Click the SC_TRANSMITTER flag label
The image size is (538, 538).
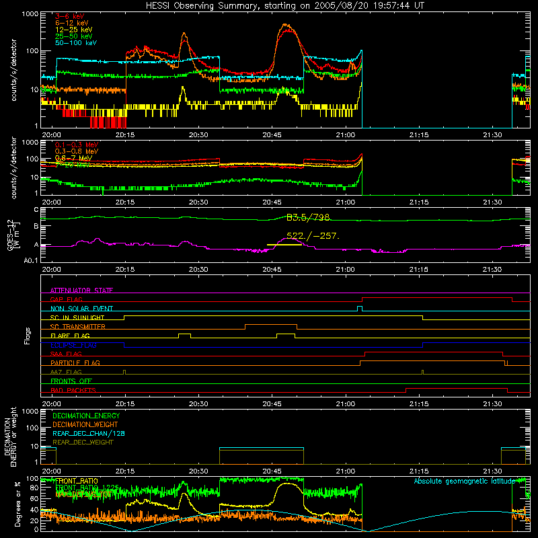click(78, 326)
